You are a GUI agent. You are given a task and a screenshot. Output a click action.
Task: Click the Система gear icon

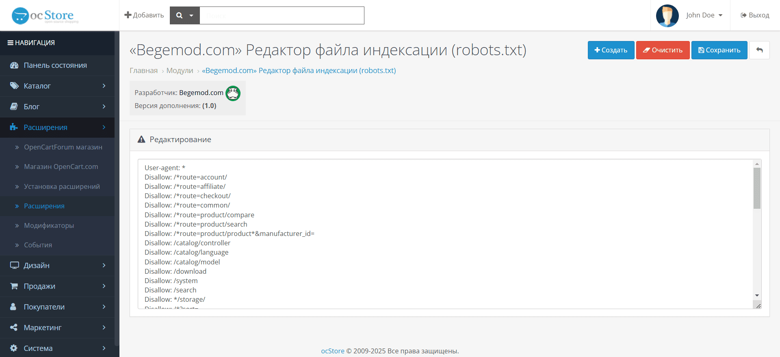tap(14, 348)
